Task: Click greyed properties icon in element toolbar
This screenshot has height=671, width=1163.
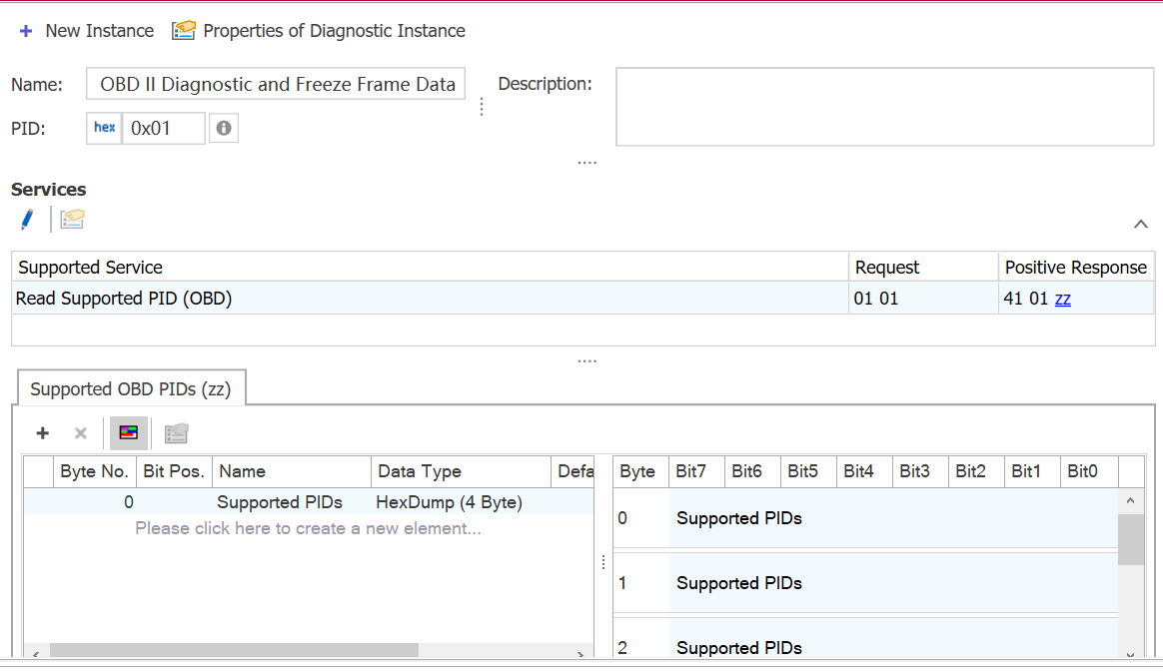Action: click(x=177, y=433)
